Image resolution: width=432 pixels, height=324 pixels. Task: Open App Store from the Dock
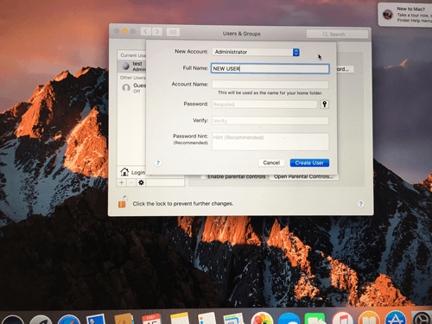coord(396,318)
